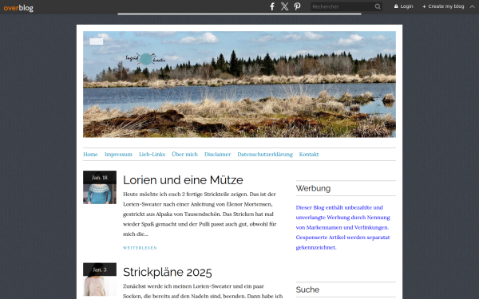This screenshot has height=299, width=479.
Task: Open Kontakt menu item
Action: click(x=309, y=154)
